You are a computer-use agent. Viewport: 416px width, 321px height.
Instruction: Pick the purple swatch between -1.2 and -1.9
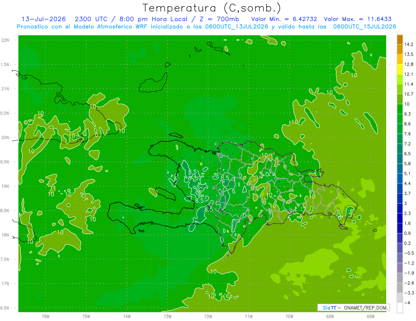400,268
